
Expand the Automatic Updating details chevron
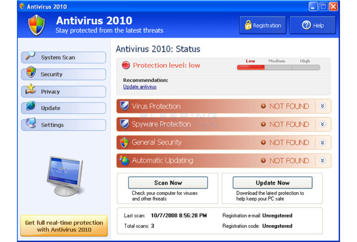322,161
